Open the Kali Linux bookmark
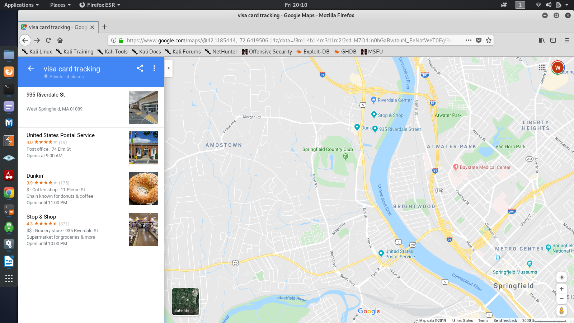The image size is (574, 323). [x=37, y=52]
